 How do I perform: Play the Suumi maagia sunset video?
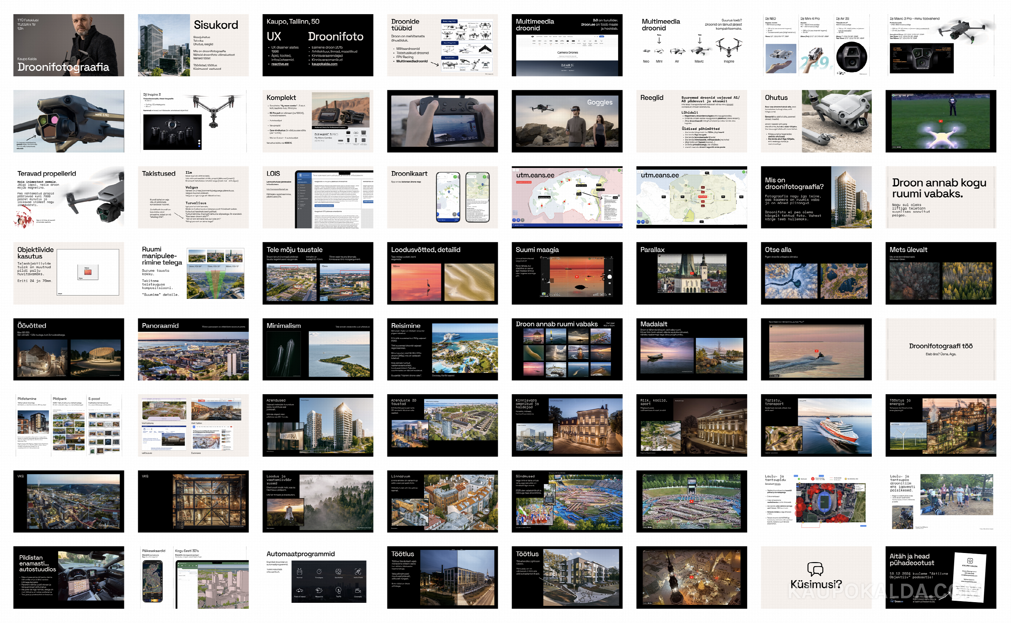[x=577, y=276]
